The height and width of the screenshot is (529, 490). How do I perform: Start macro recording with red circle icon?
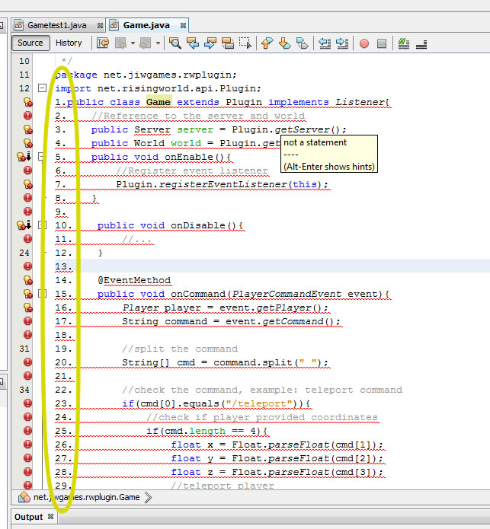click(x=364, y=43)
